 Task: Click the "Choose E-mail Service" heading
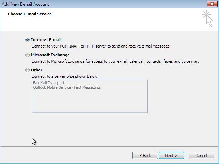pos(30,14)
